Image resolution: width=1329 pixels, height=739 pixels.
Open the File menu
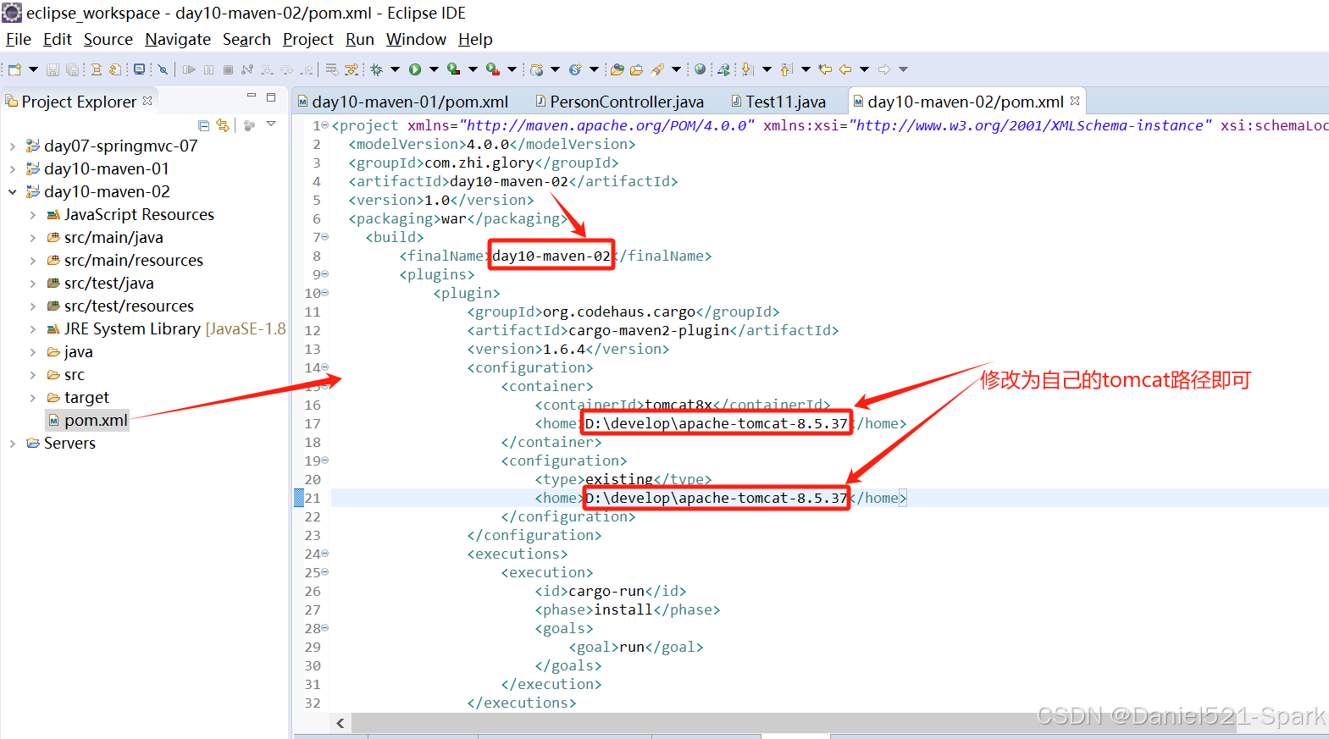coord(19,40)
